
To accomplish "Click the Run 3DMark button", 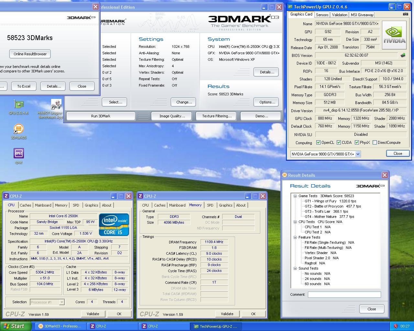I will point(101,116).
